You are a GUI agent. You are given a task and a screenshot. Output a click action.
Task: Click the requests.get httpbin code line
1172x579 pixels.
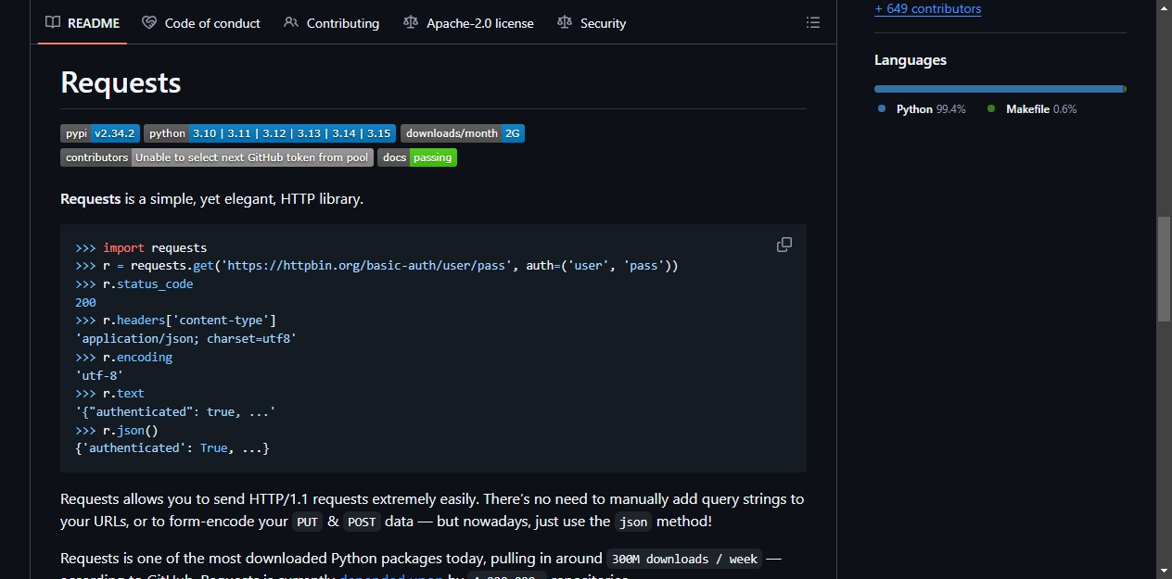[376, 266]
